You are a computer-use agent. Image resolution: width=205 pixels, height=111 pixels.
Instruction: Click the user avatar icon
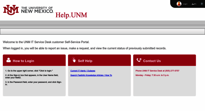tap(179, 4)
